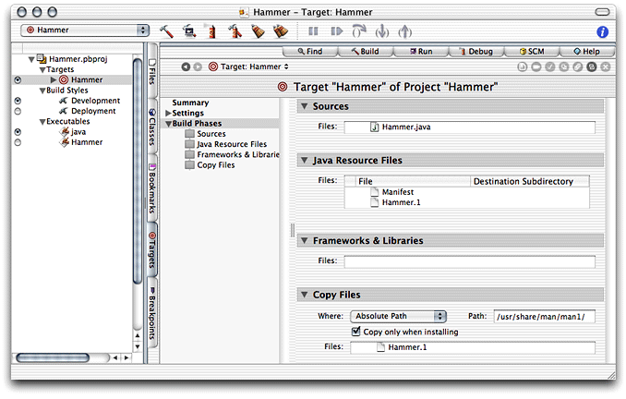Select the java executable radio button
The width and height of the screenshot is (626, 399).
point(18,132)
